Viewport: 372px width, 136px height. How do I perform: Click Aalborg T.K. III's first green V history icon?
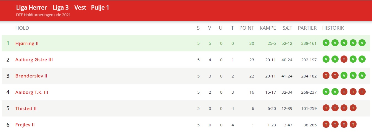(x=326, y=92)
